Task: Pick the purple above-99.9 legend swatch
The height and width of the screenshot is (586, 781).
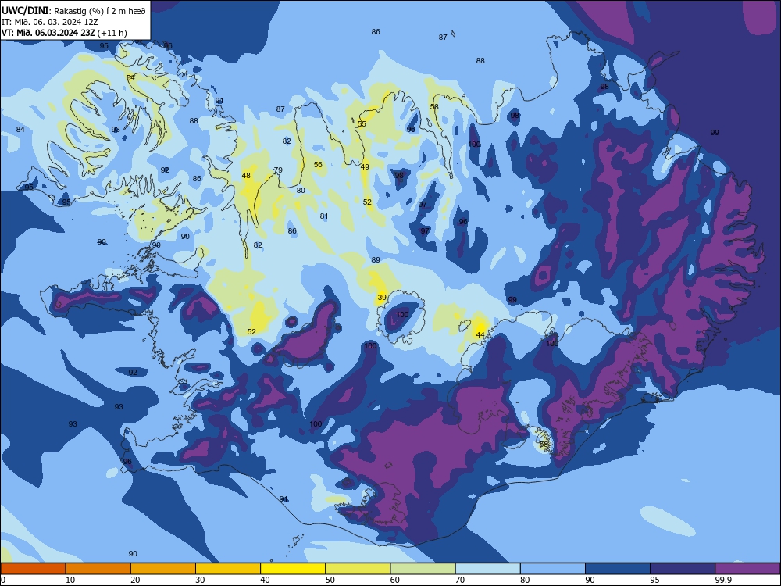Action: tap(747, 569)
